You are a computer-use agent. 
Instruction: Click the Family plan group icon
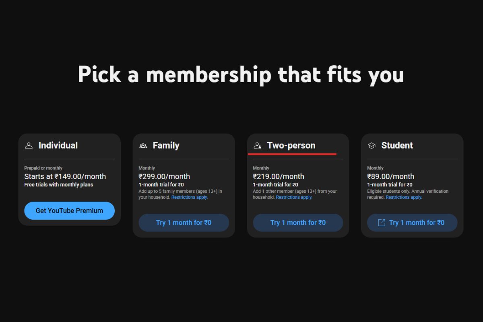click(x=143, y=146)
